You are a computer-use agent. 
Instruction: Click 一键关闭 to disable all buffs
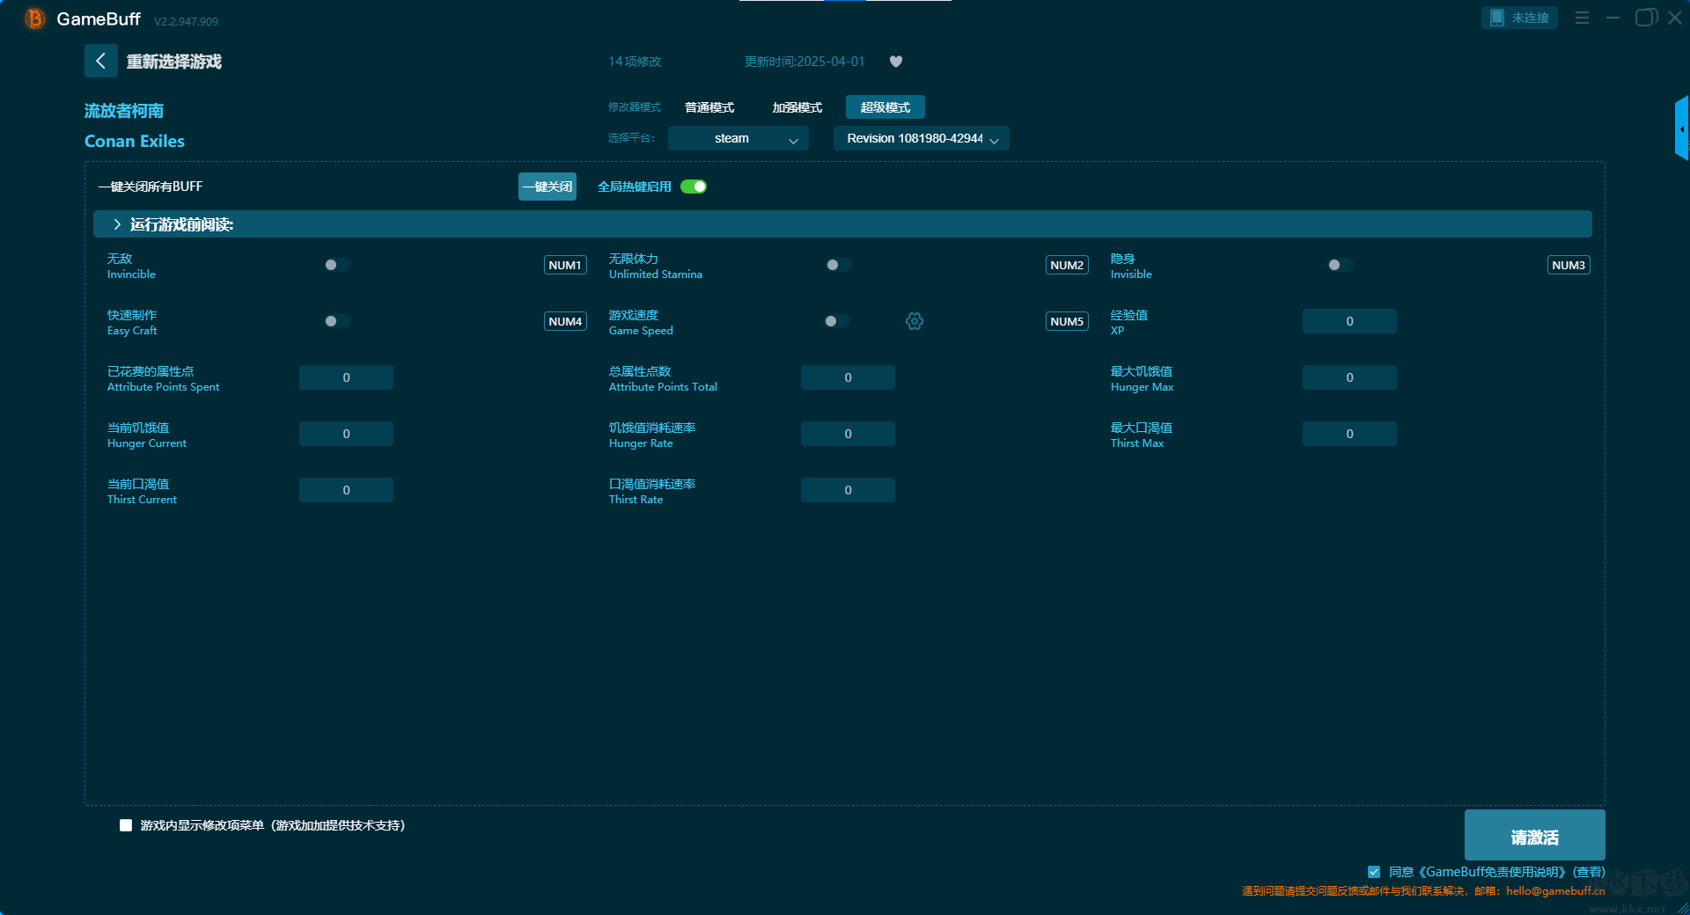547,187
